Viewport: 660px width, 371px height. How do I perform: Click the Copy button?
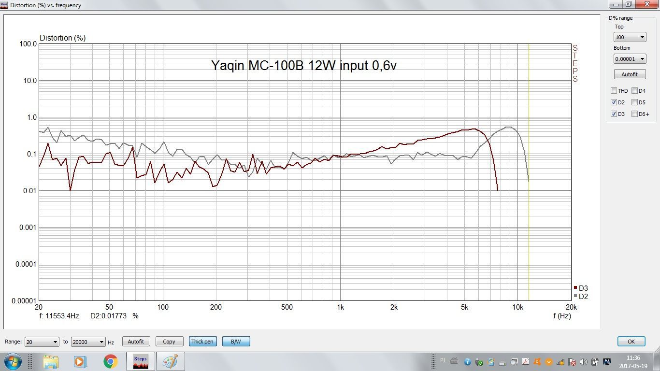coord(169,342)
